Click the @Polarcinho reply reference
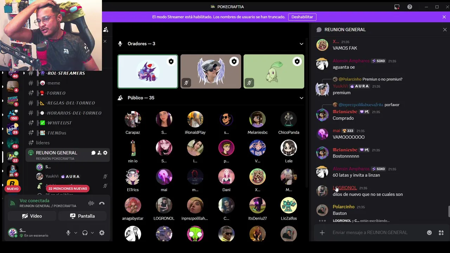 point(350,79)
